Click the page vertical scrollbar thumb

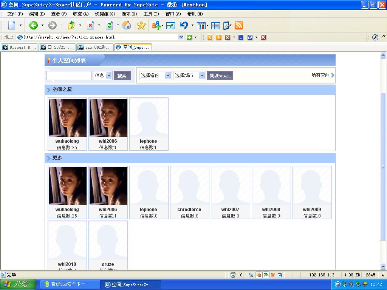[x=383, y=167]
